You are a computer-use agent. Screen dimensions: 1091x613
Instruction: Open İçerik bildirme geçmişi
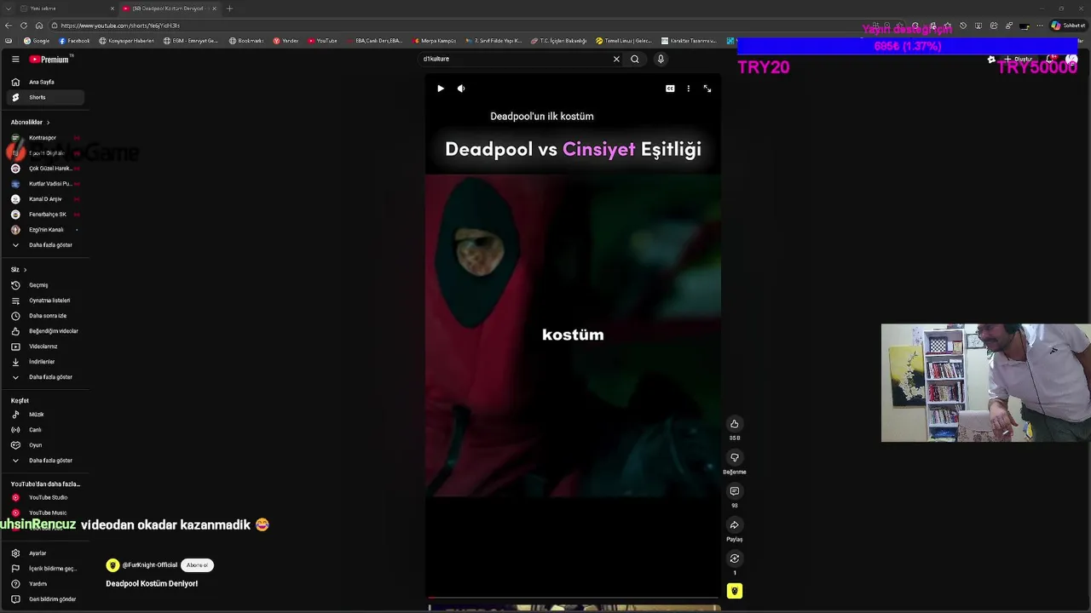(44, 569)
